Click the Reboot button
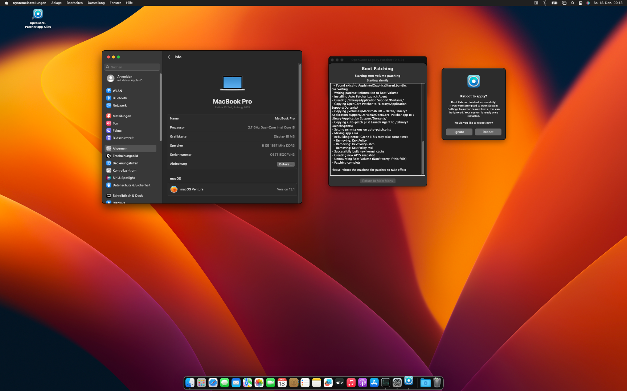This screenshot has width=627, height=391. pyautogui.click(x=488, y=132)
